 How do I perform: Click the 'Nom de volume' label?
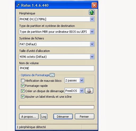click(x=29, y=63)
